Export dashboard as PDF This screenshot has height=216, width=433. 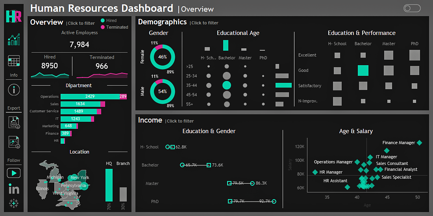click(x=14, y=123)
